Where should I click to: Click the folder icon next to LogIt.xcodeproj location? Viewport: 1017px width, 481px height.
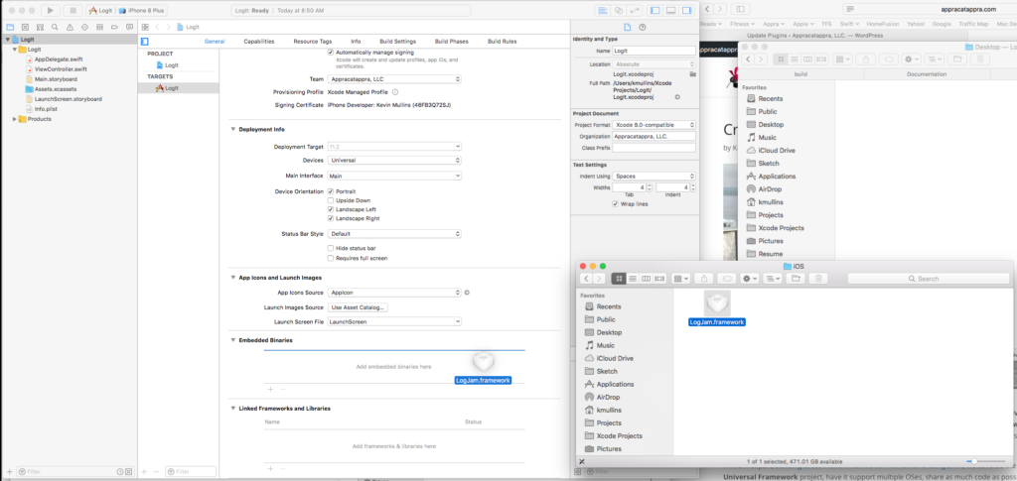[692, 74]
